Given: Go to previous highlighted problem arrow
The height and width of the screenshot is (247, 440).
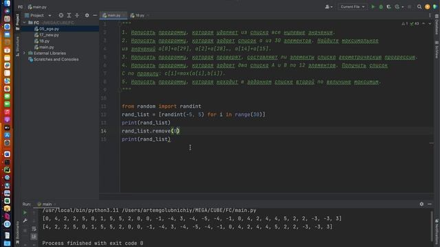Looking at the screenshot, I should tap(423, 24).
